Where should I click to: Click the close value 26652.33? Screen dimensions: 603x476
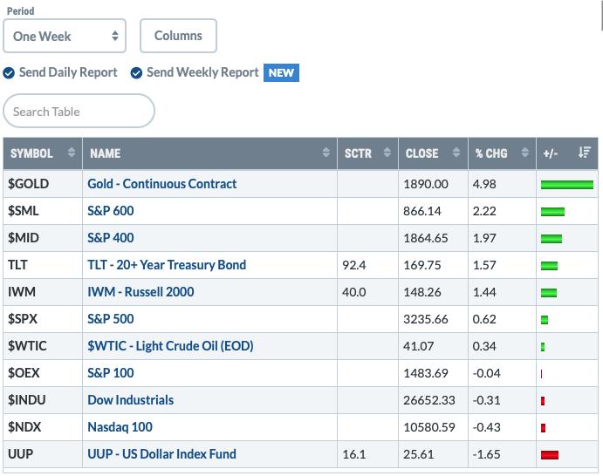click(x=429, y=400)
